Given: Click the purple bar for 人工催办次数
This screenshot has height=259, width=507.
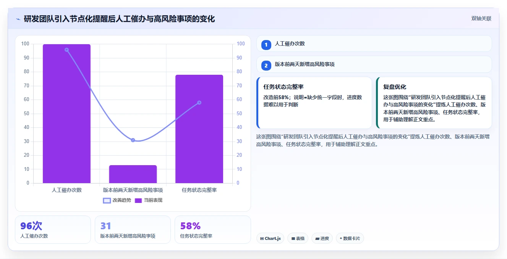Looking at the screenshot, I should coord(66,114).
